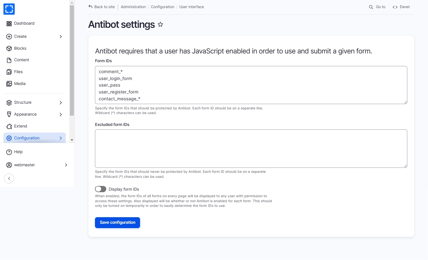
Task: Open the Devel code icon menu
Action: pos(395,7)
